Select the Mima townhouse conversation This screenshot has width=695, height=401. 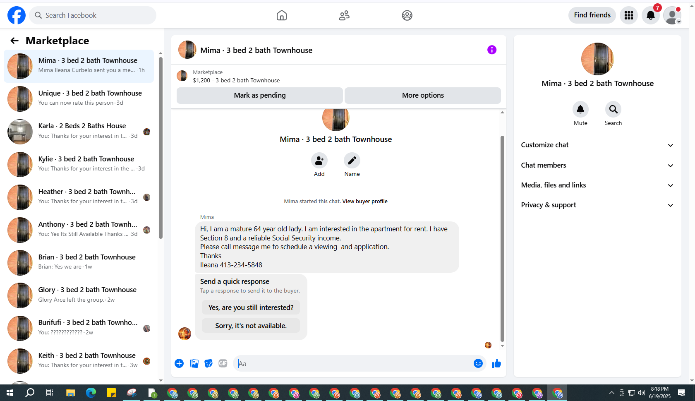[79, 66]
